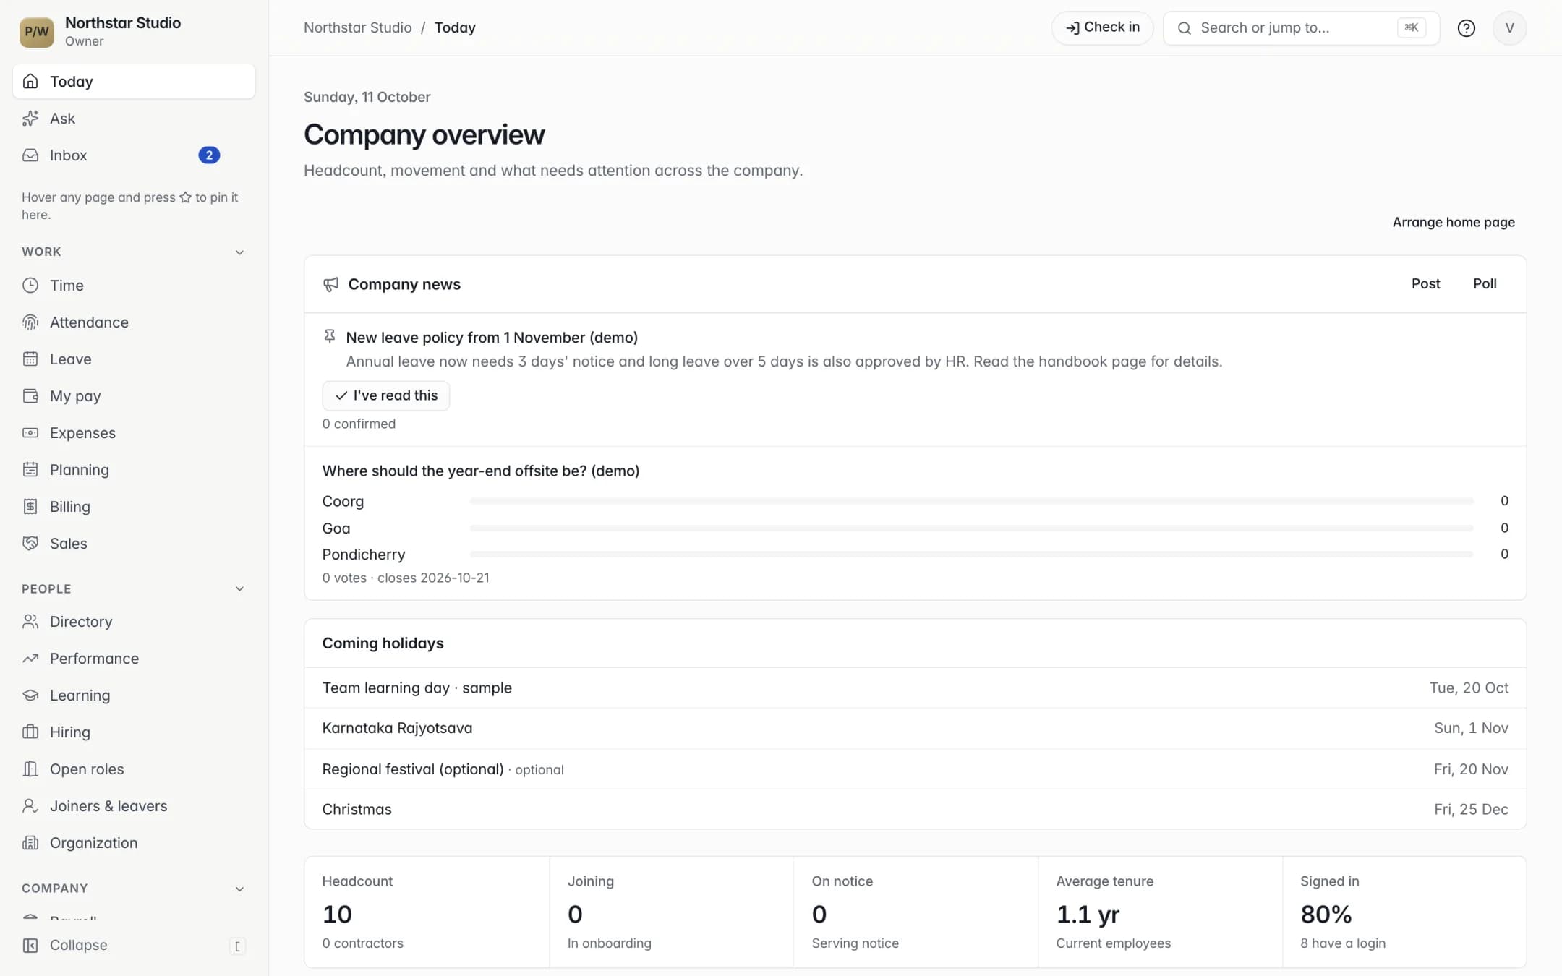The image size is (1562, 976).
Task: Vote for Coorg in offsite poll
Action: point(915,501)
